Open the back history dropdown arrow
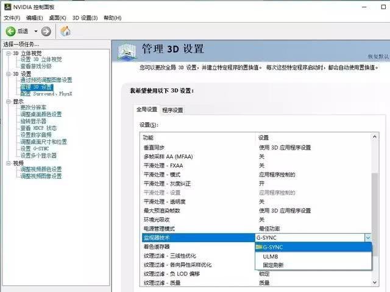This screenshot has height=292, width=390. click(x=36, y=31)
